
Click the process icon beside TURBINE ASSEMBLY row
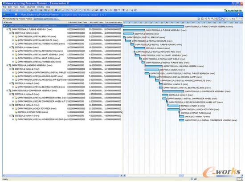click(10, 29)
